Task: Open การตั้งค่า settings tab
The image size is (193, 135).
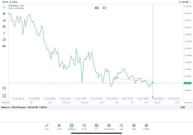Action: pyautogui.click(x=146, y=127)
